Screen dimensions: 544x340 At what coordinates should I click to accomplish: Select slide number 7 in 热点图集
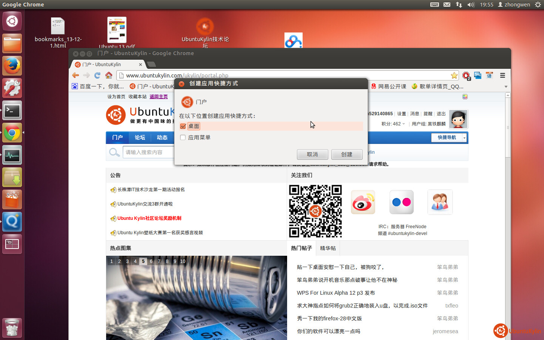pos(159,261)
